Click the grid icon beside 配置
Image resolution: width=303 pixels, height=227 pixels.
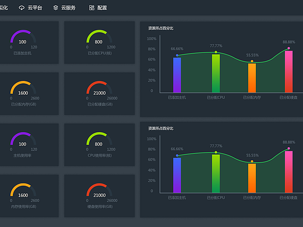pos(91,8)
